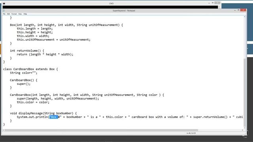Maximize the SuperKeyword Notepad window

pyautogui.click(x=238, y=10)
